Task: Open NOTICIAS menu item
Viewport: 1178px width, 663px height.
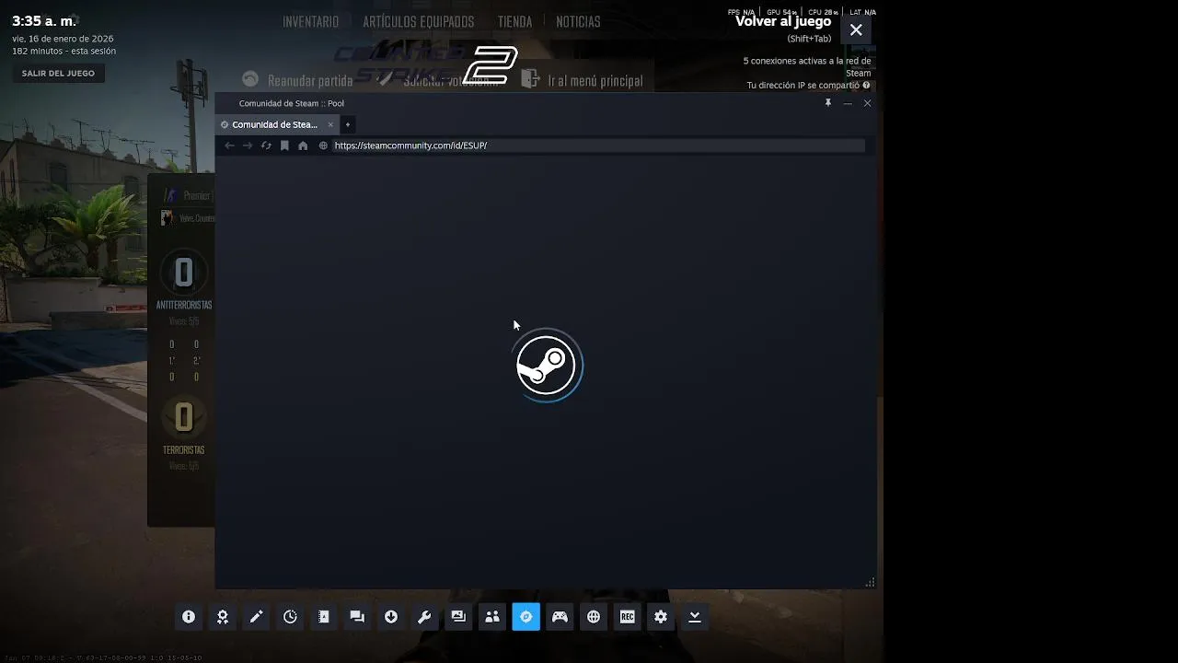Action: (x=578, y=21)
